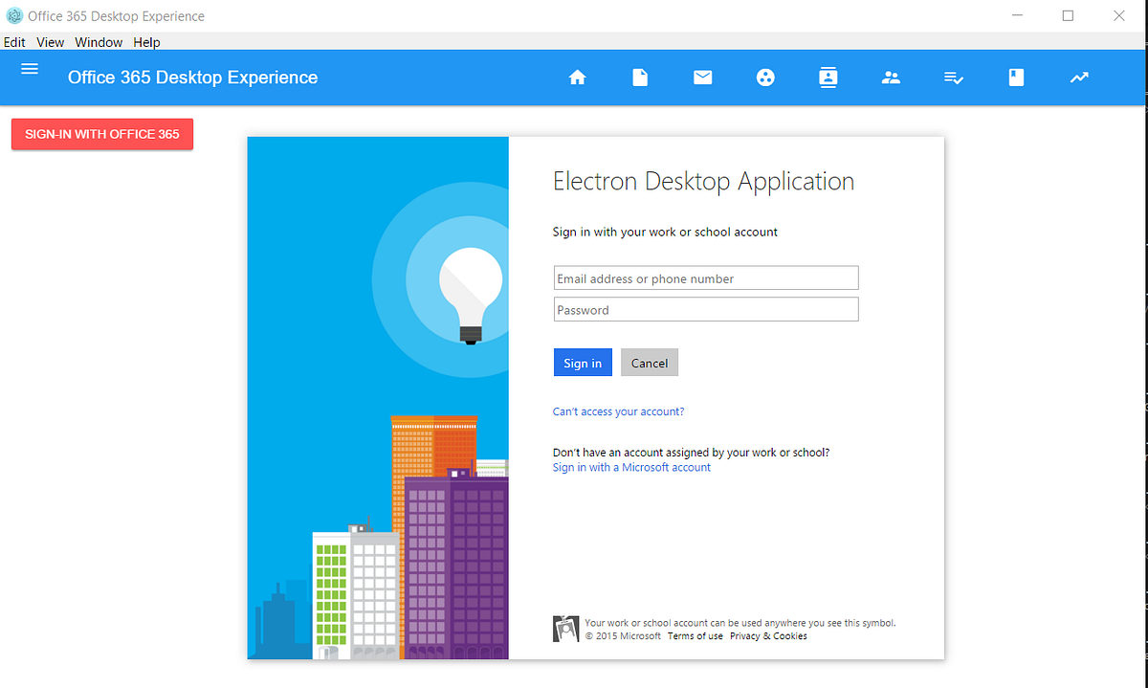Image resolution: width=1148 pixels, height=688 pixels.
Task: Open the Window menu
Action: click(x=98, y=42)
